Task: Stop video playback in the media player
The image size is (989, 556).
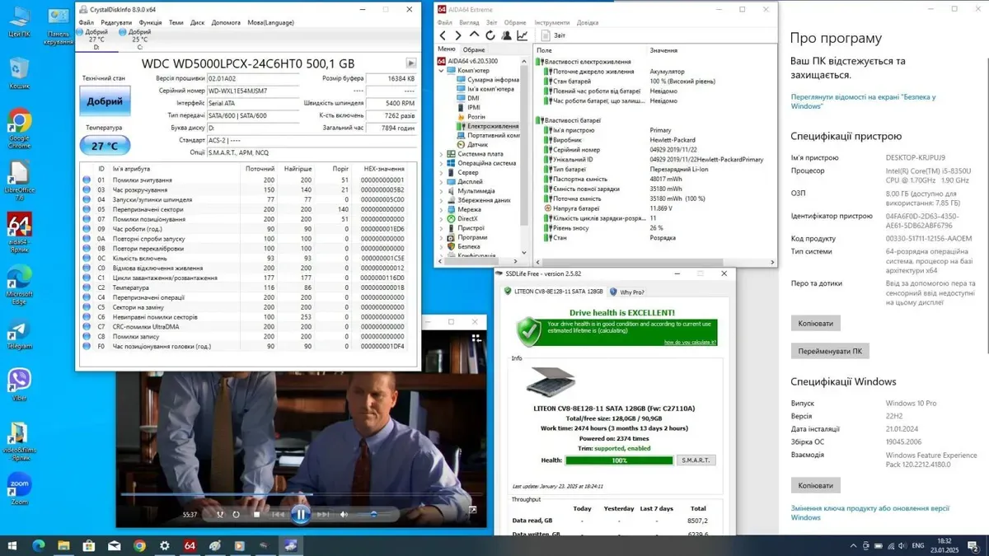Action: 256,515
